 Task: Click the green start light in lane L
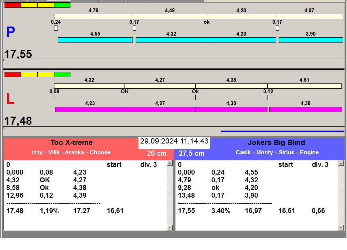point(62,75)
